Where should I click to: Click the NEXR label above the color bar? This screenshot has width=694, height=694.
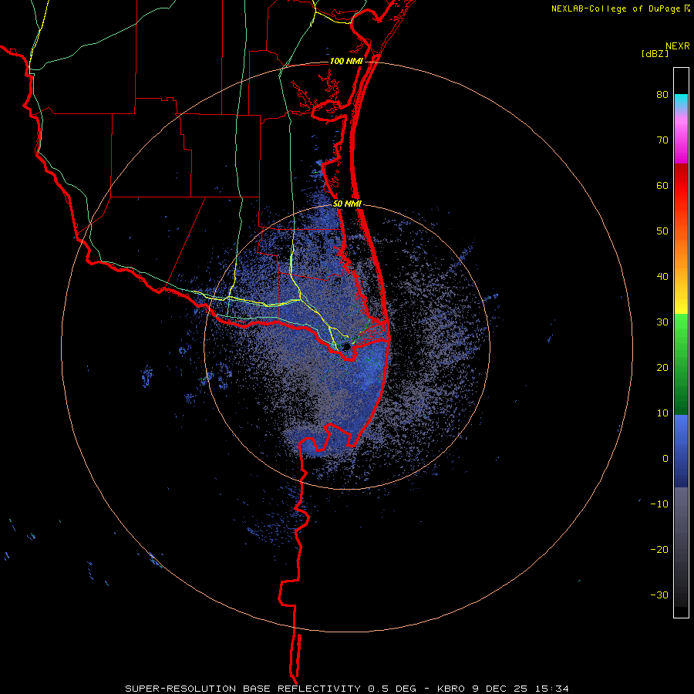click(x=677, y=46)
